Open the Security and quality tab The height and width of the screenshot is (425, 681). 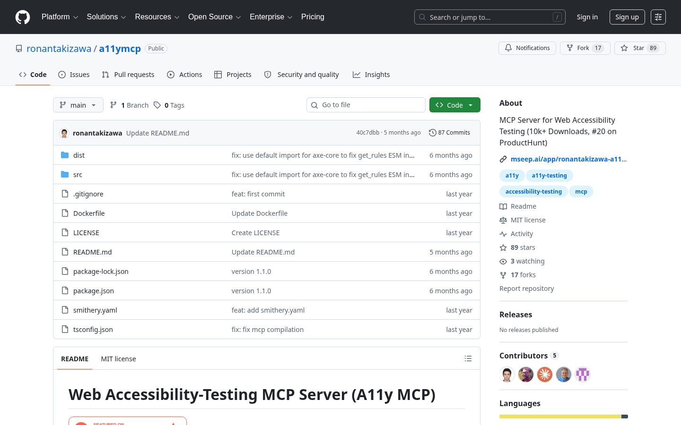pos(301,75)
